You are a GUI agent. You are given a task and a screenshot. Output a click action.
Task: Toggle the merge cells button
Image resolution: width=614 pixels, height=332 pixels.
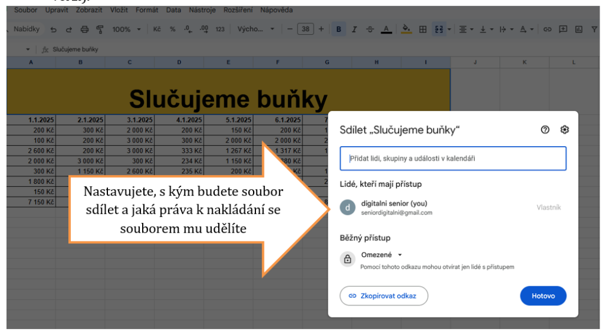click(x=438, y=29)
